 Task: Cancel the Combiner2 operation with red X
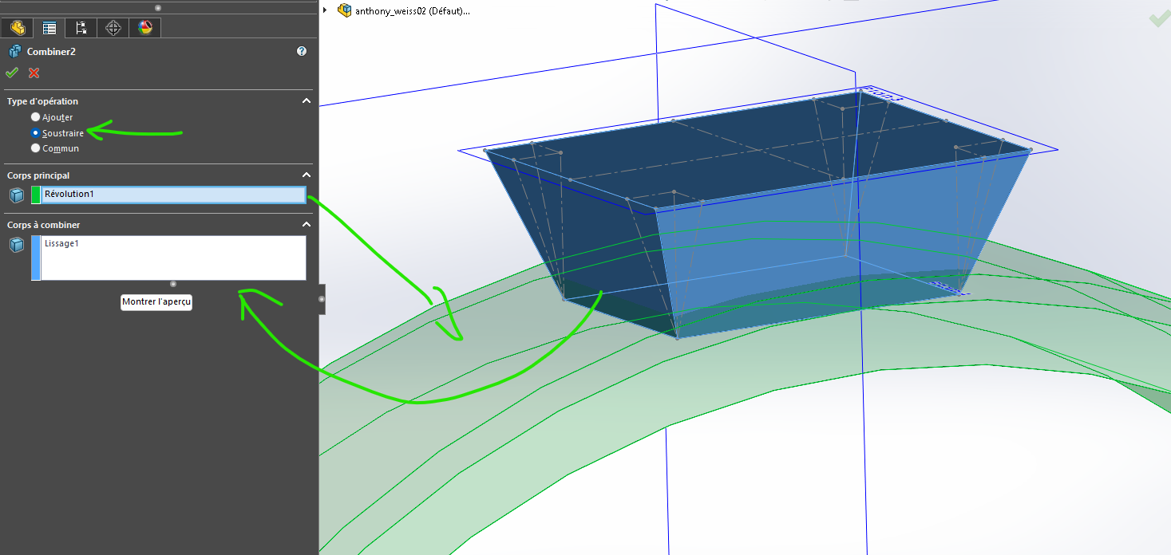(x=34, y=73)
